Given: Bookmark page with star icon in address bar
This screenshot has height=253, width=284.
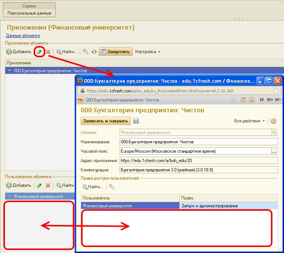Looking at the screenshot, I should tap(276, 91).
